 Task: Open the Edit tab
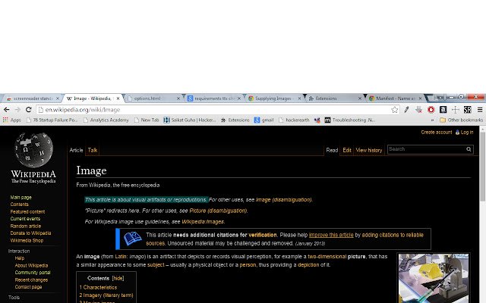tap(347, 150)
